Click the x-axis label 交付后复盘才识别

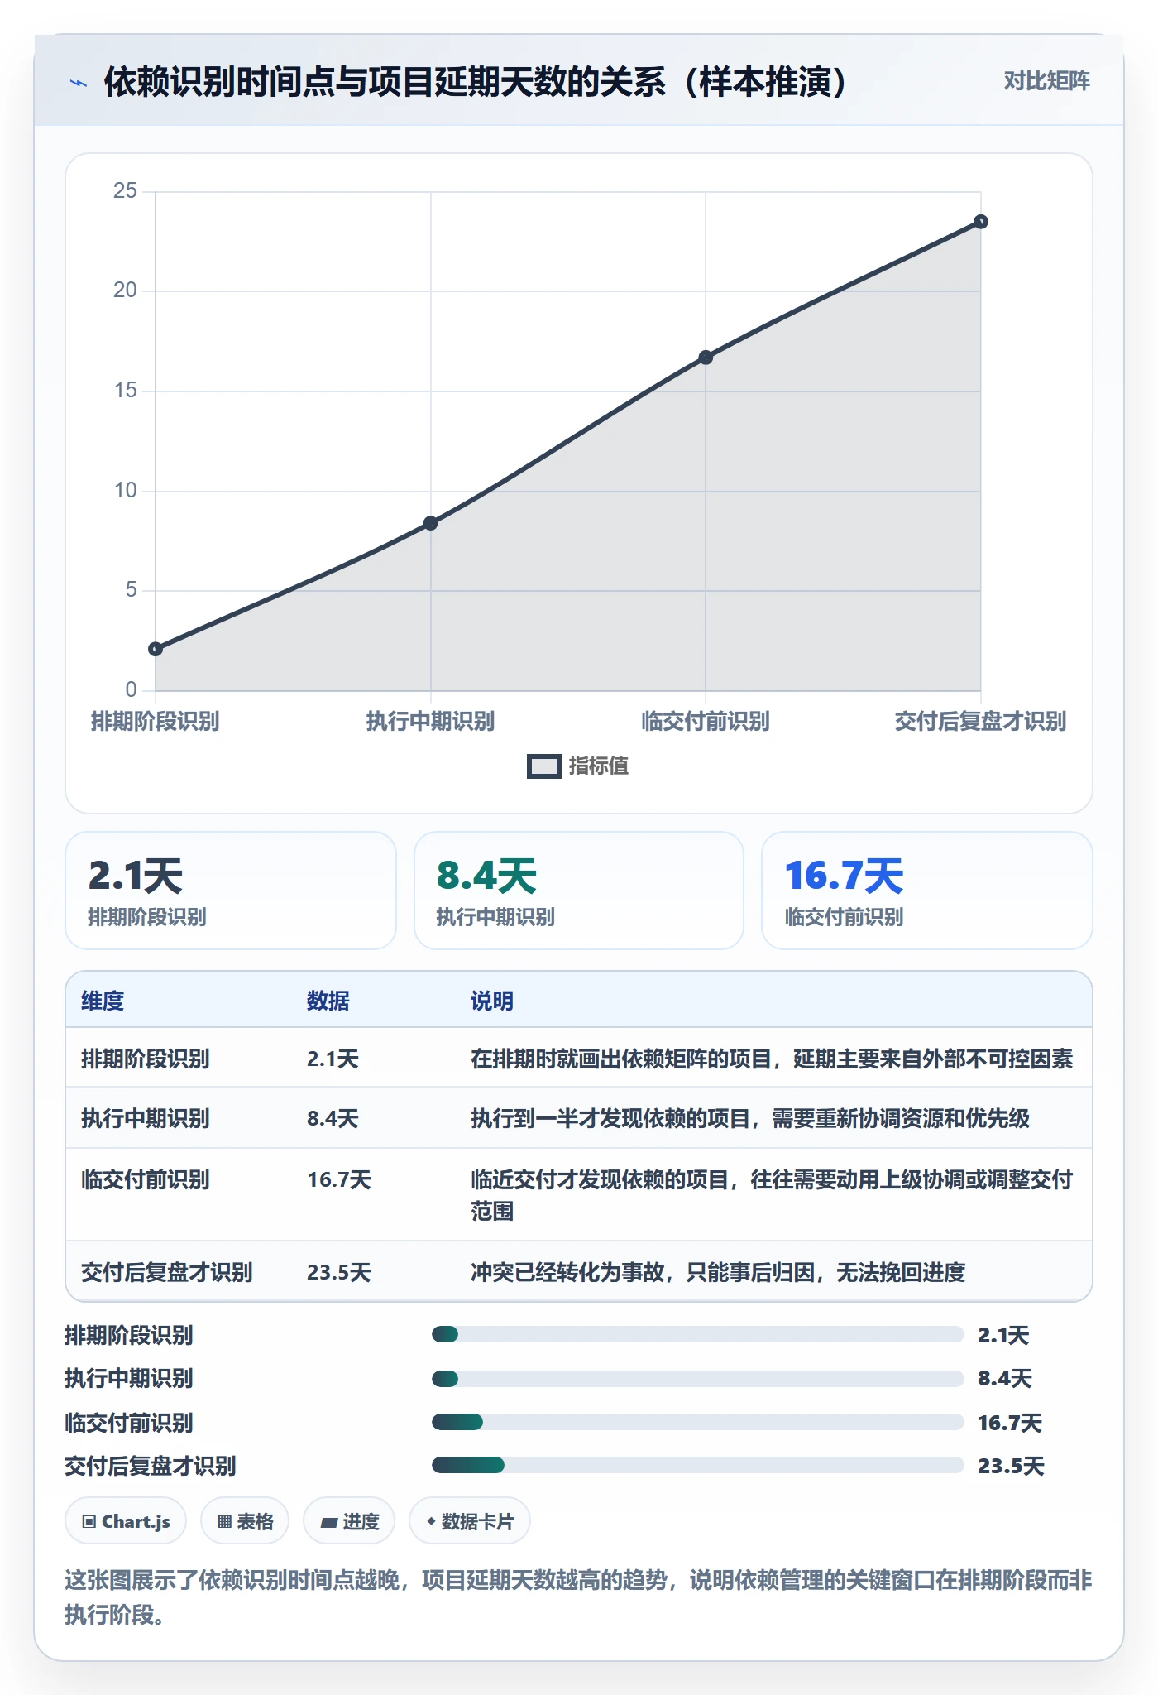(981, 721)
